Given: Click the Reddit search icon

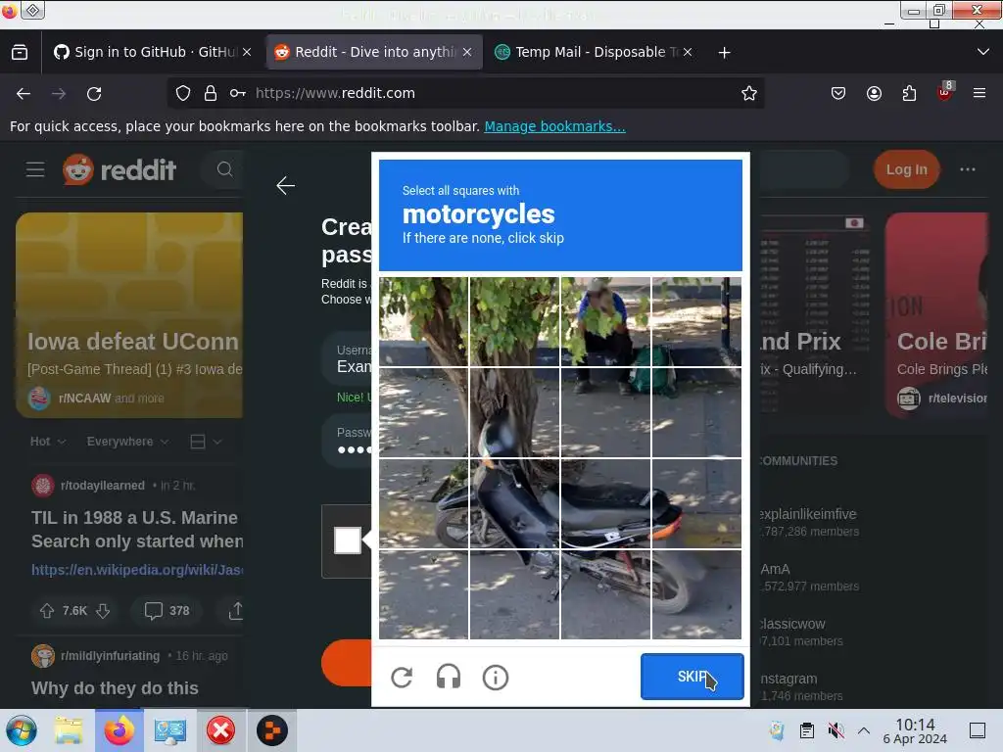Looking at the screenshot, I should 224,169.
